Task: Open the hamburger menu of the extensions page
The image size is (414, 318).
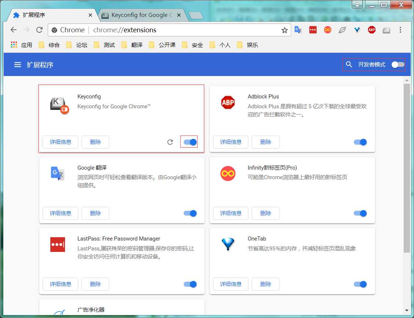Action: pos(17,65)
